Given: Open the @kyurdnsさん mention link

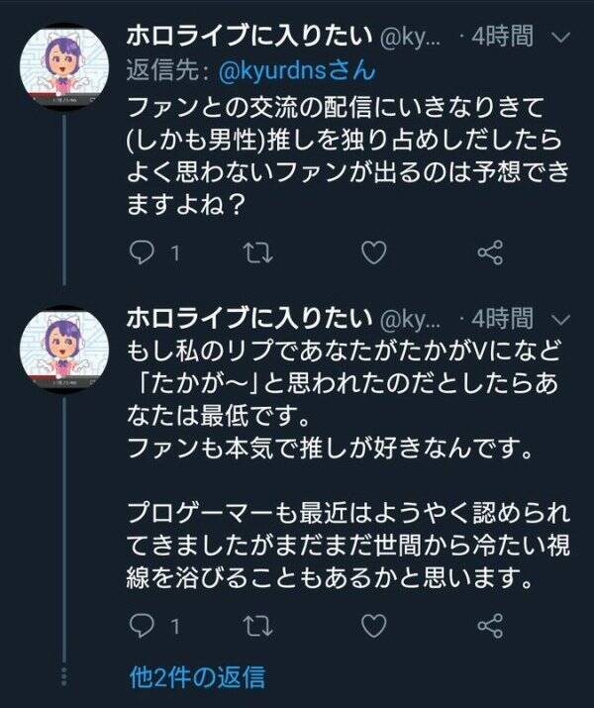Looking at the screenshot, I should (x=297, y=71).
